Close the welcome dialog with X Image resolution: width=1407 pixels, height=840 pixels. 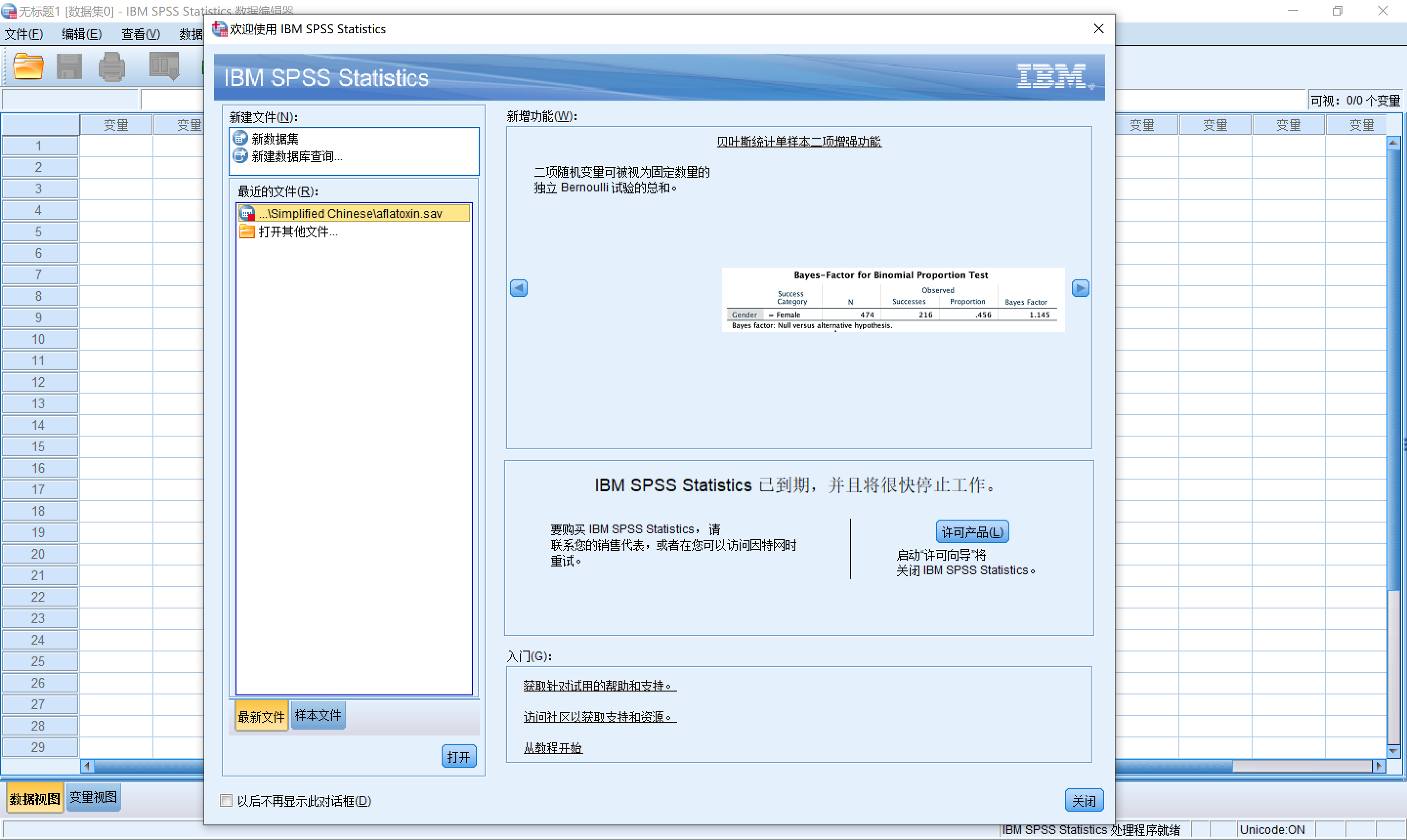pos(1098,28)
